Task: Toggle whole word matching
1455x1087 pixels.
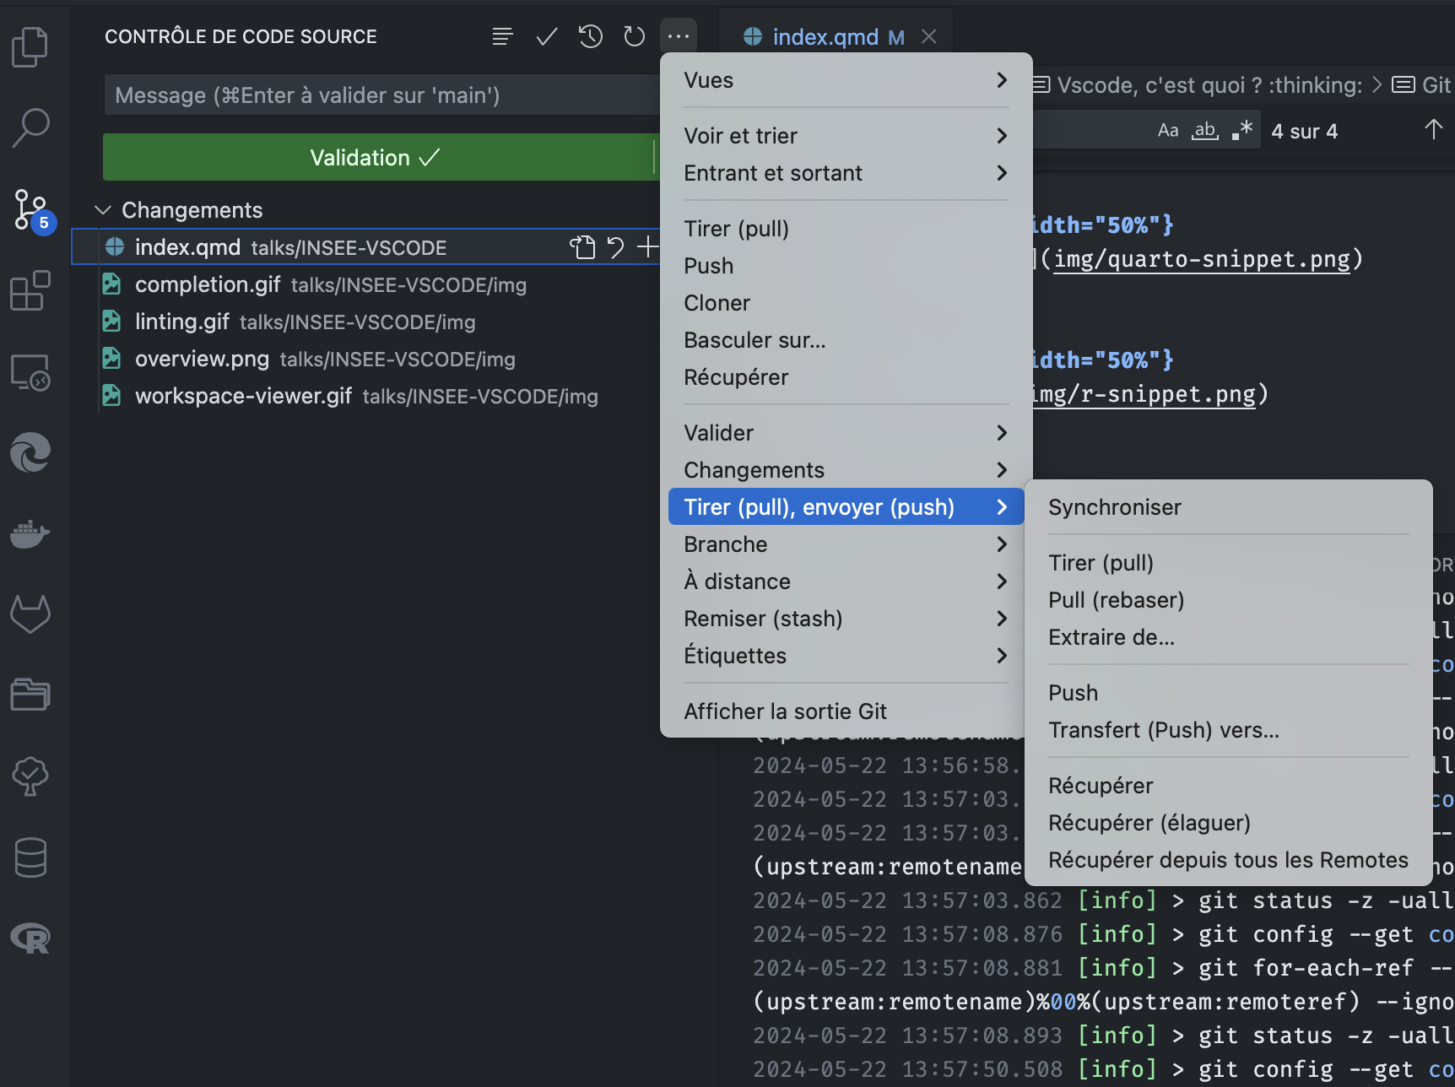Action: (x=1205, y=129)
